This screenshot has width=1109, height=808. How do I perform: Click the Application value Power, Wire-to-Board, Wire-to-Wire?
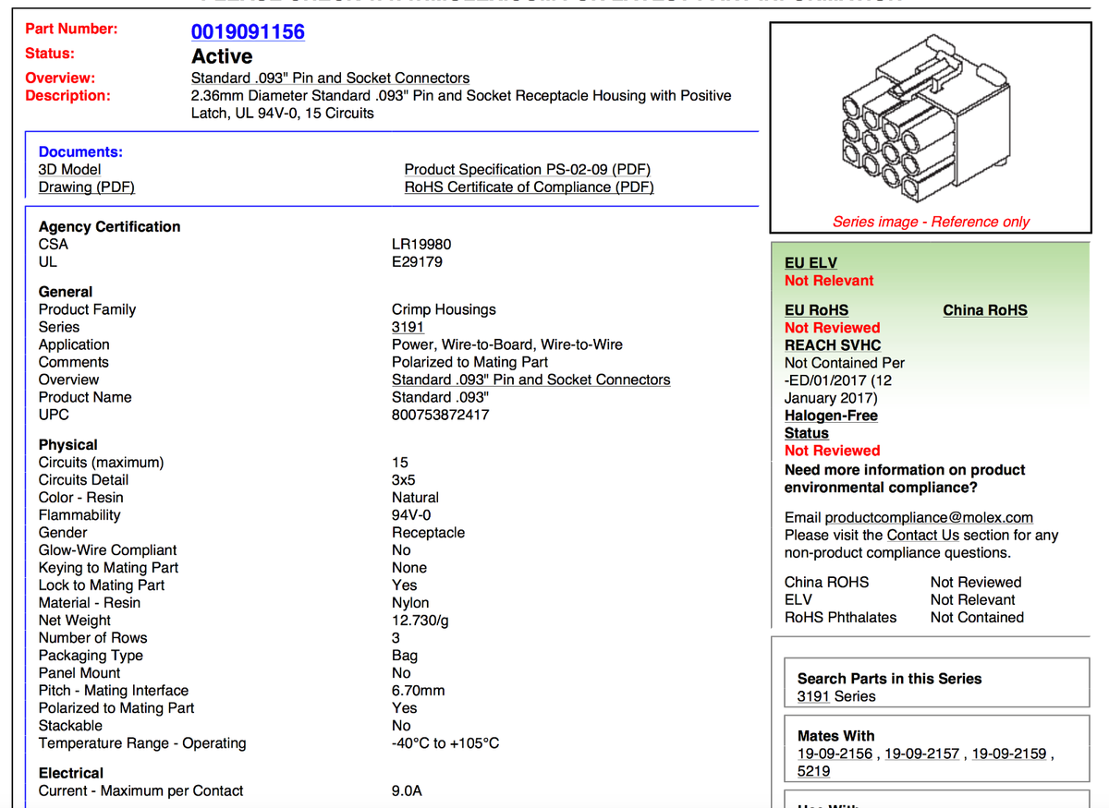point(507,345)
